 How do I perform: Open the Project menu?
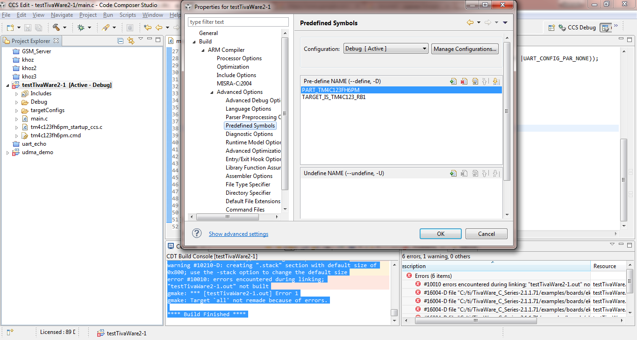[x=88, y=15]
